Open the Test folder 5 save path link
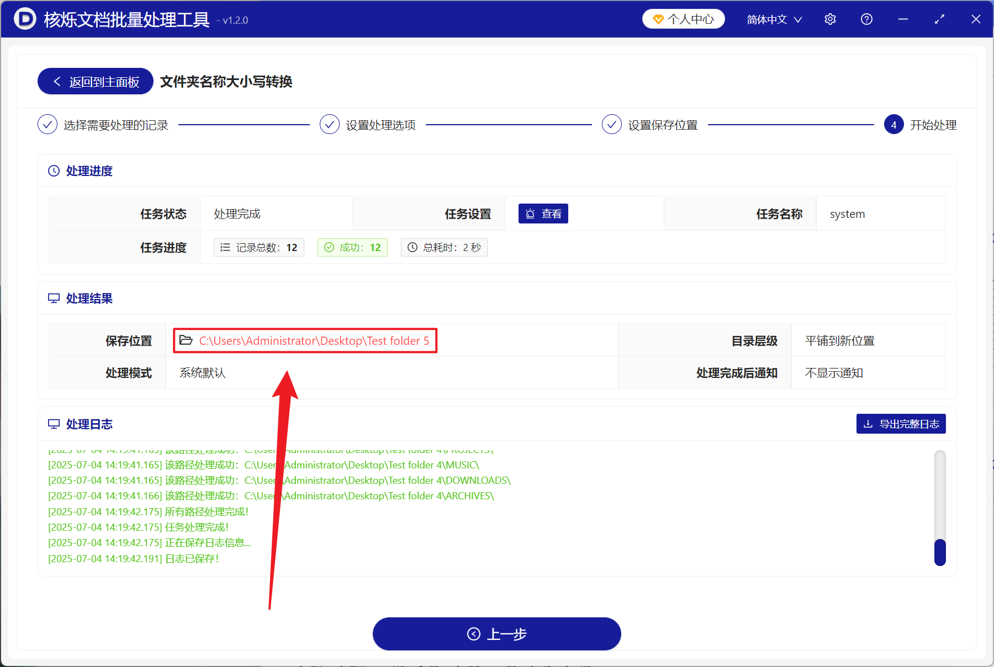The width and height of the screenshot is (994, 667). pos(314,341)
